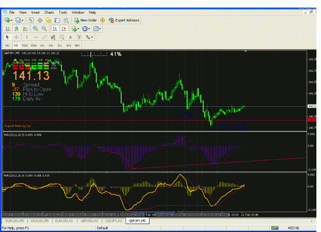Toggle chart shift

pyautogui.click(x=64, y=29)
